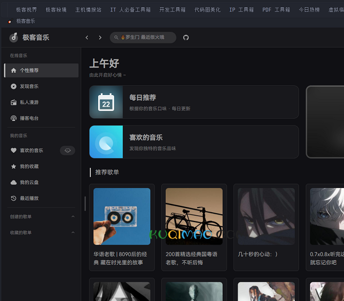Click the star icon for 我的收藏
The image size is (344, 301).
13,166
